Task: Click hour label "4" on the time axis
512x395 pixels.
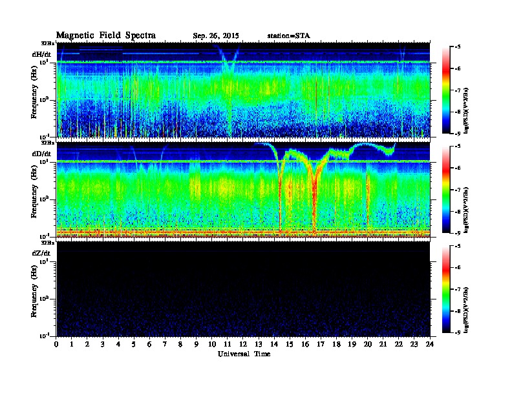Action: [118, 345]
